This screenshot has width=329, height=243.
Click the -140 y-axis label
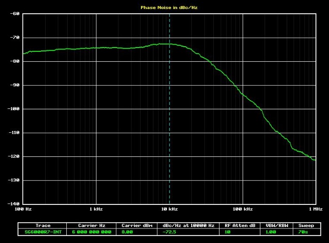coord(13,204)
